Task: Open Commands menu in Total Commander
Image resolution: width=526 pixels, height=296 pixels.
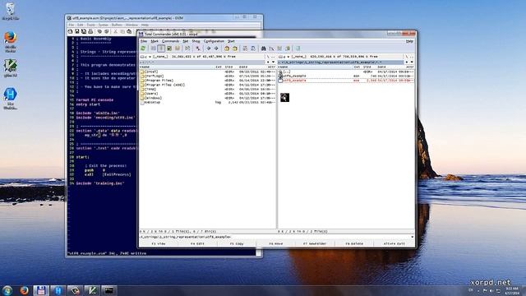Action: click(x=170, y=41)
